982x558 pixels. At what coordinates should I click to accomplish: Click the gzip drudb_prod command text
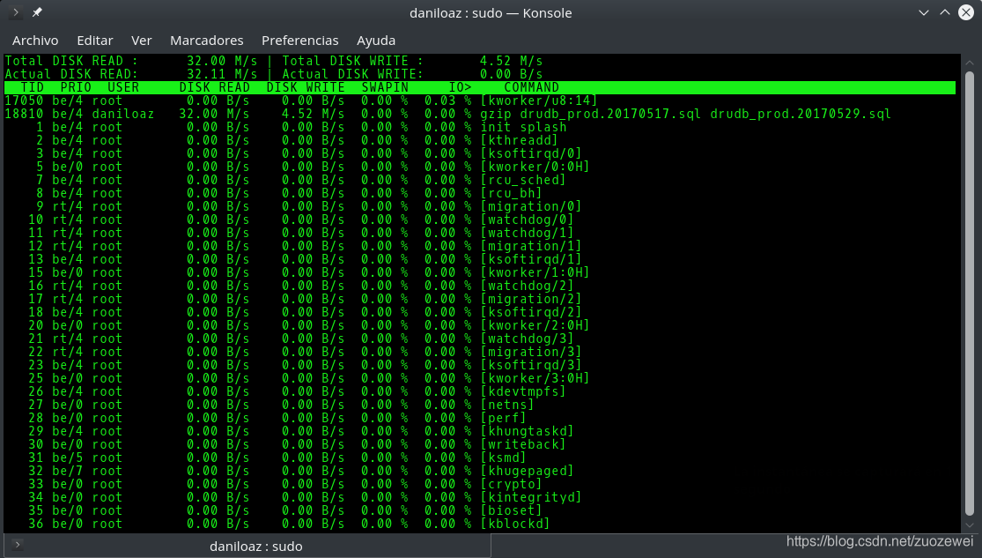(685, 114)
